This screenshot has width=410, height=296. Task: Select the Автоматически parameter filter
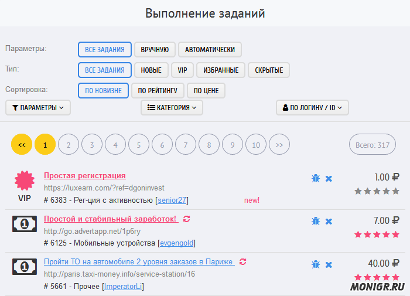tap(210, 50)
